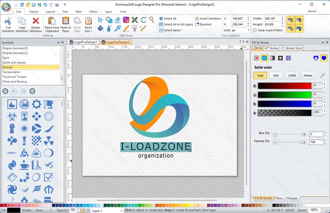The width and height of the screenshot is (330, 213).
Task: Click the black Fill swatch in status bar
Action: point(14,210)
